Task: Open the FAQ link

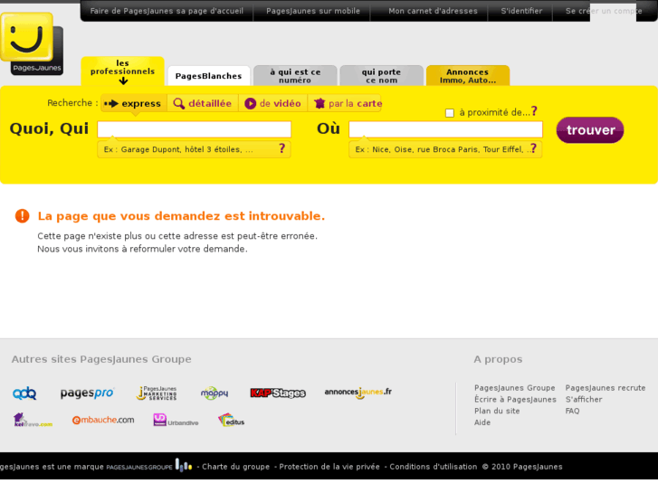Action: pyautogui.click(x=572, y=411)
